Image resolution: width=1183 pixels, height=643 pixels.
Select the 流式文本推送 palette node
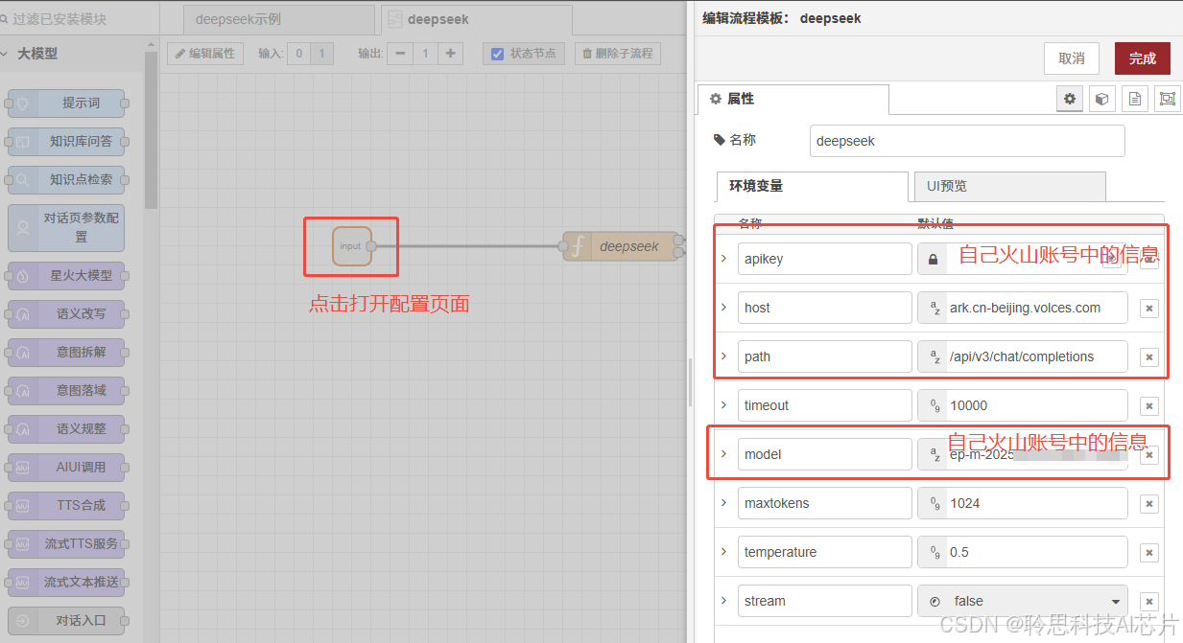pyautogui.click(x=67, y=582)
